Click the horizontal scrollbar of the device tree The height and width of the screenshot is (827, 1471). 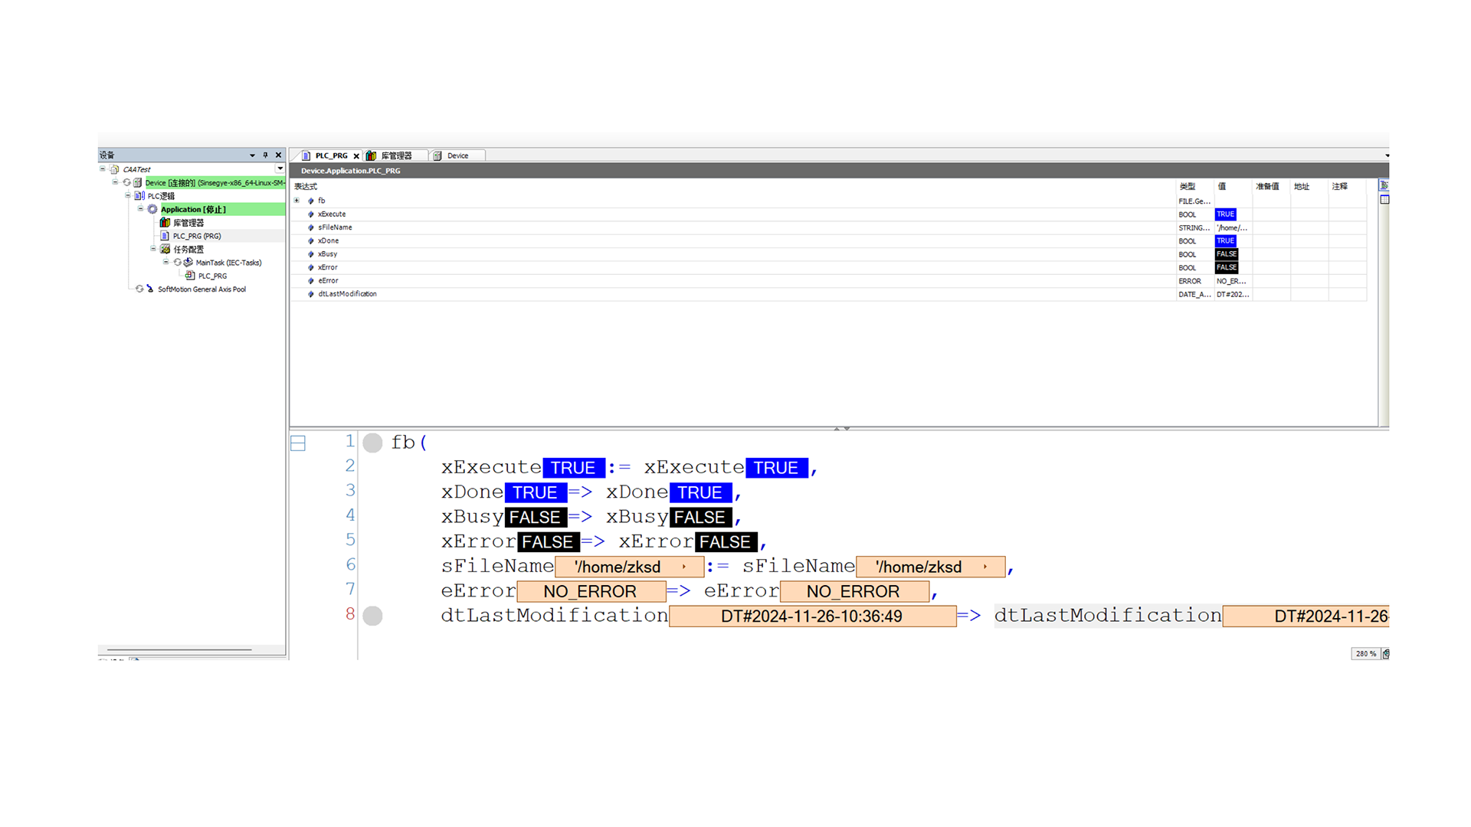(179, 650)
